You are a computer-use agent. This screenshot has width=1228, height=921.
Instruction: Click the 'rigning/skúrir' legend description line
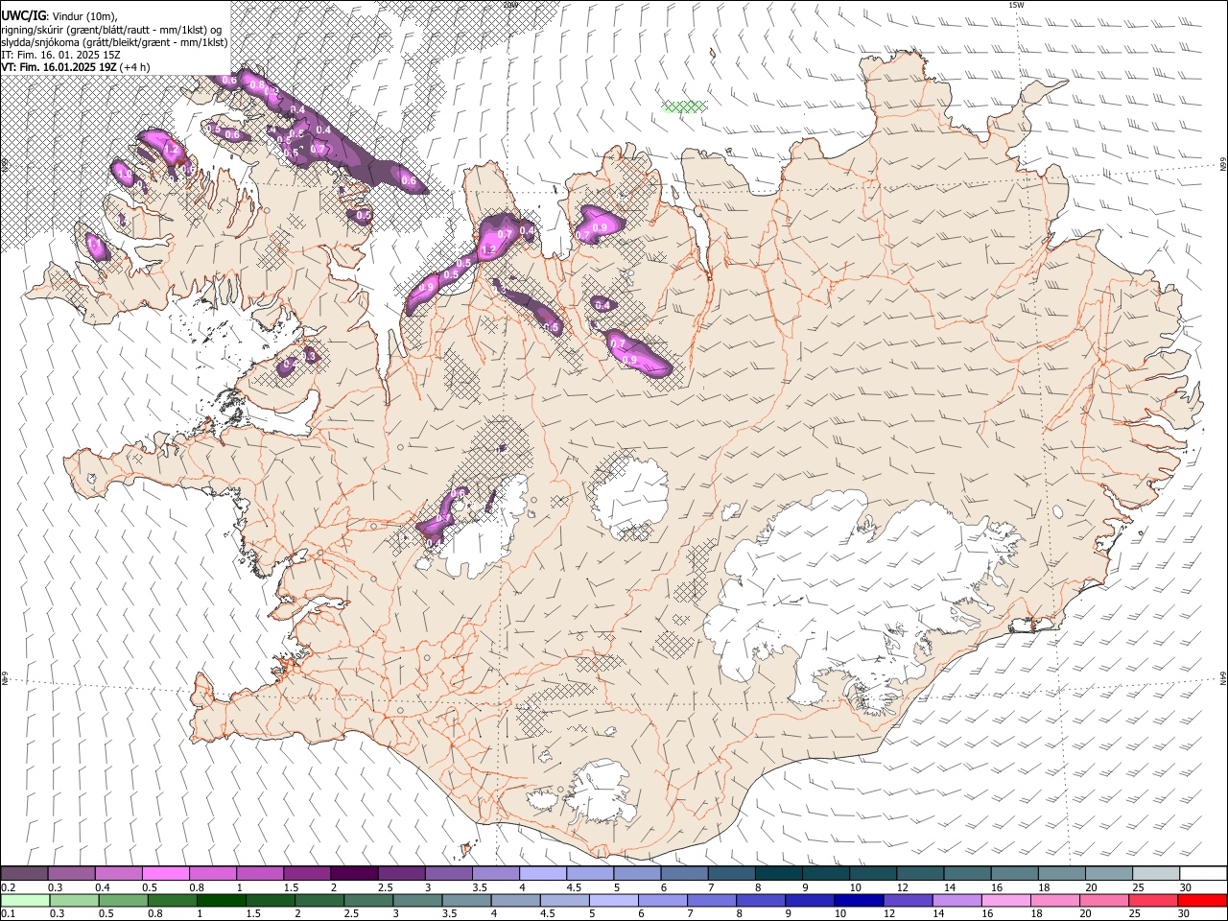(x=111, y=29)
